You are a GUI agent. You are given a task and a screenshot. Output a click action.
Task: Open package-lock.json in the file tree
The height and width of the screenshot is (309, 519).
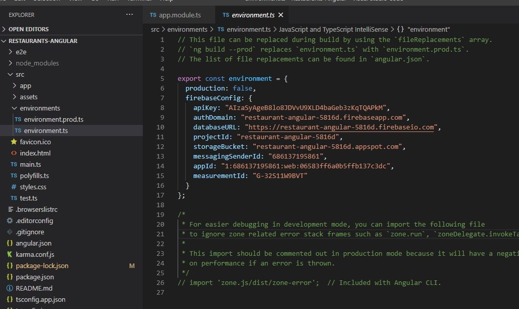(42, 266)
